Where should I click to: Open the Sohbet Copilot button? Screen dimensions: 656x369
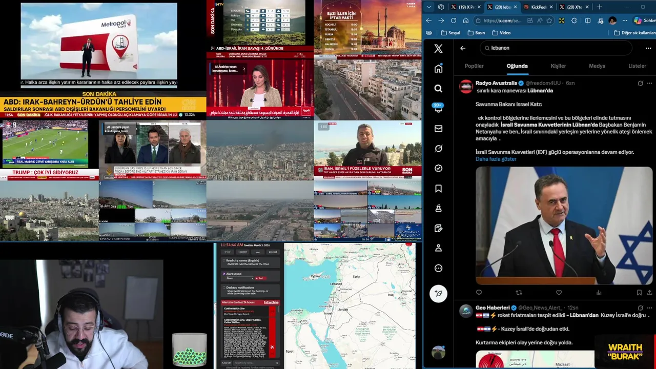645,20
